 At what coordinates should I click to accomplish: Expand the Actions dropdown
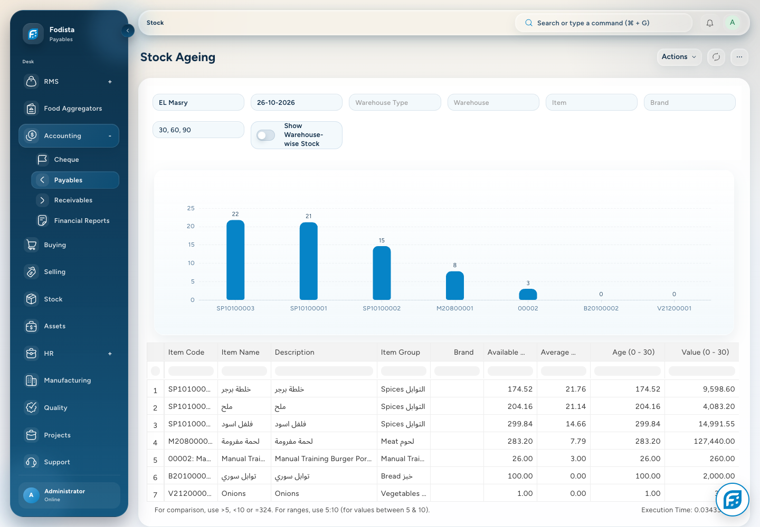(x=679, y=57)
